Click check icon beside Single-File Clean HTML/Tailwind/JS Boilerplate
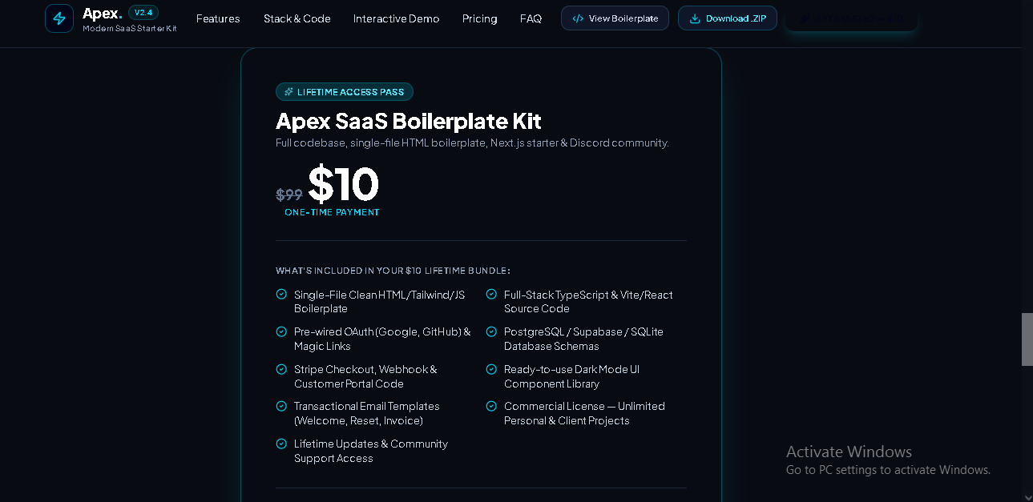The image size is (1033, 502). [281, 295]
